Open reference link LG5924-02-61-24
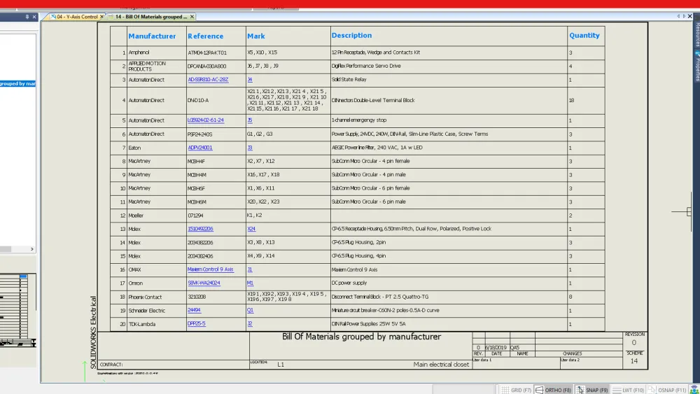The height and width of the screenshot is (394, 700). (205, 120)
